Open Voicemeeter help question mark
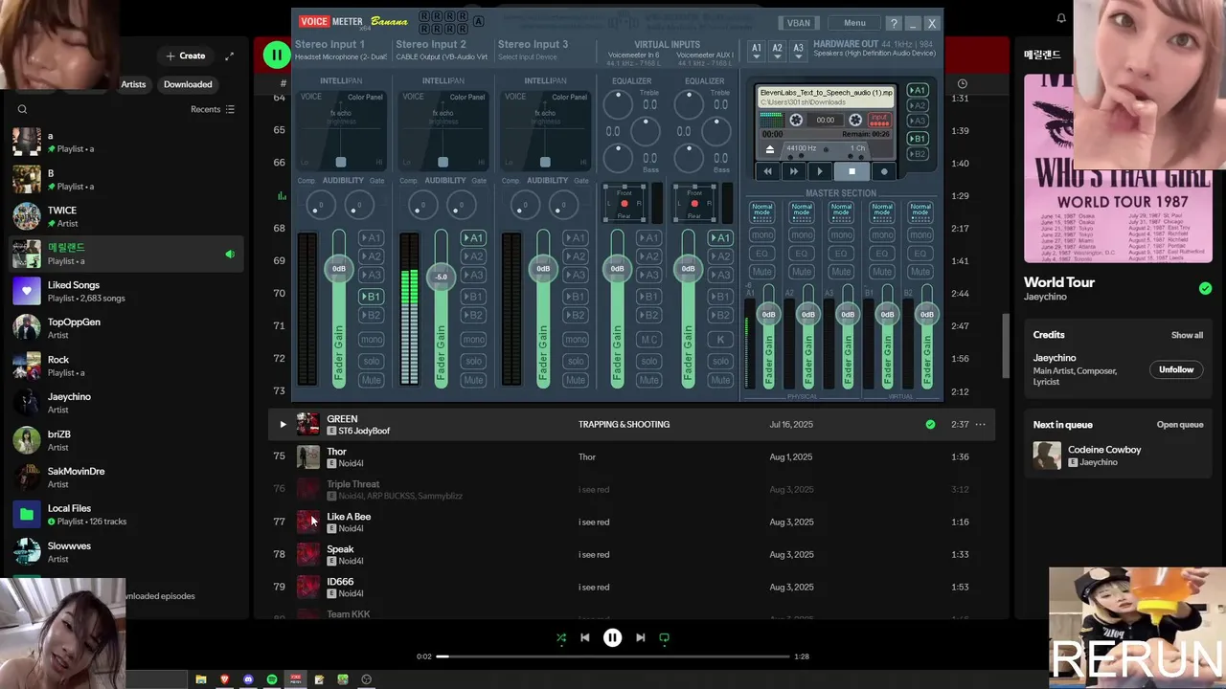 tap(894, 23)
